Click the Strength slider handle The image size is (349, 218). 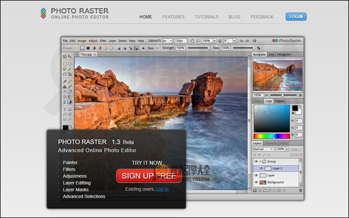(208, 48)
